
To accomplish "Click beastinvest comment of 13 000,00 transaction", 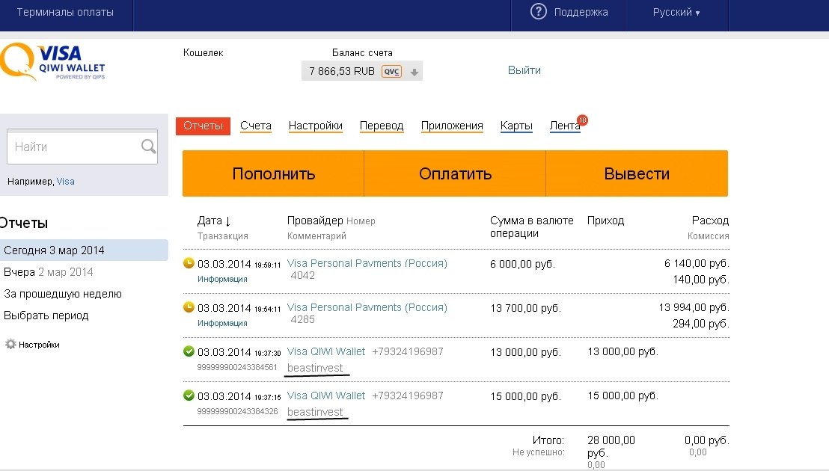I will pyautogui.click(x=315, y=368).
